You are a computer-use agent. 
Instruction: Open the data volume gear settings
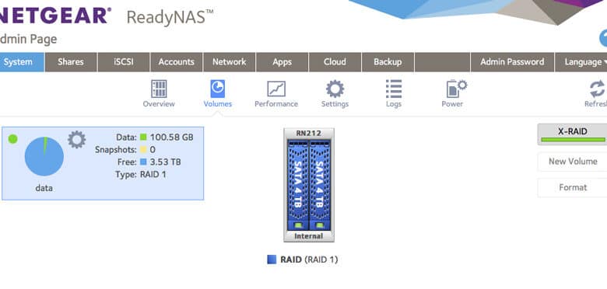coord(76,140)
